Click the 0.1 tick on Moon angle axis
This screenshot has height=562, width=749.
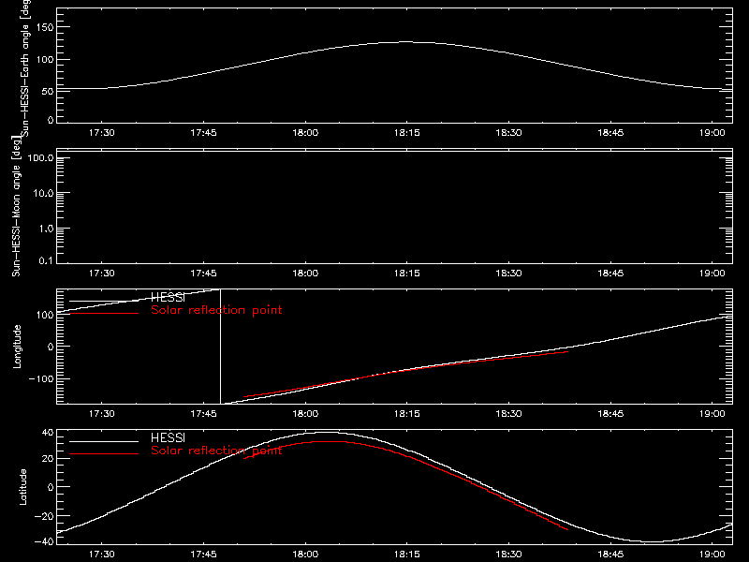pos(46,261)
